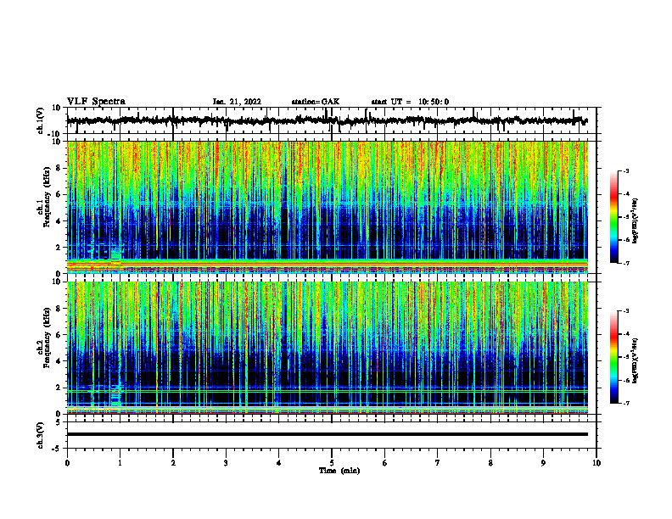This screenshot has height=519, width=672.
Task: Click the 'ch.3(V)' axis label
Action: [40, 436]
